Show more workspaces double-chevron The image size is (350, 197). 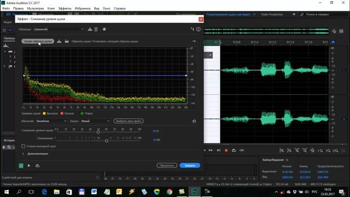pyautogui.click(x=294, y=14)
